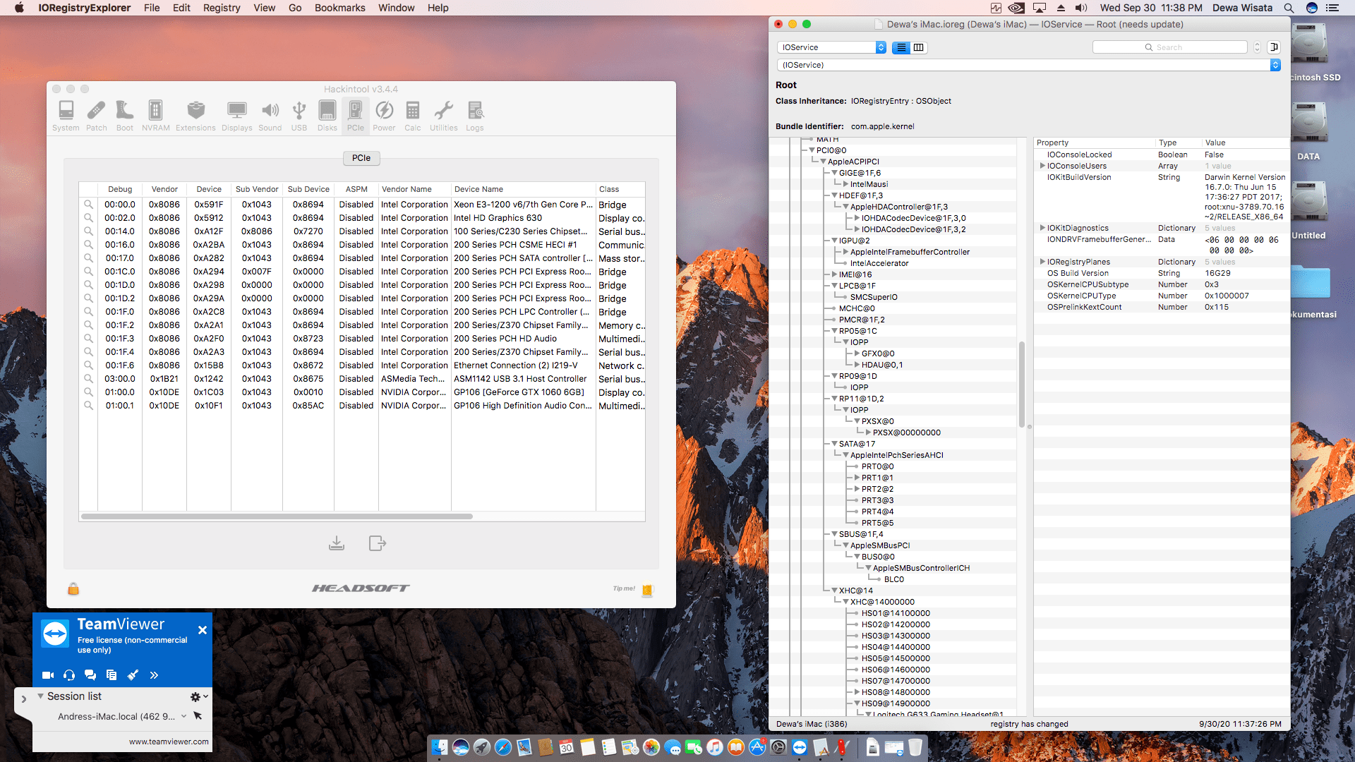Switch to list view in IORegistryExplorer

[x=901, y=47]
